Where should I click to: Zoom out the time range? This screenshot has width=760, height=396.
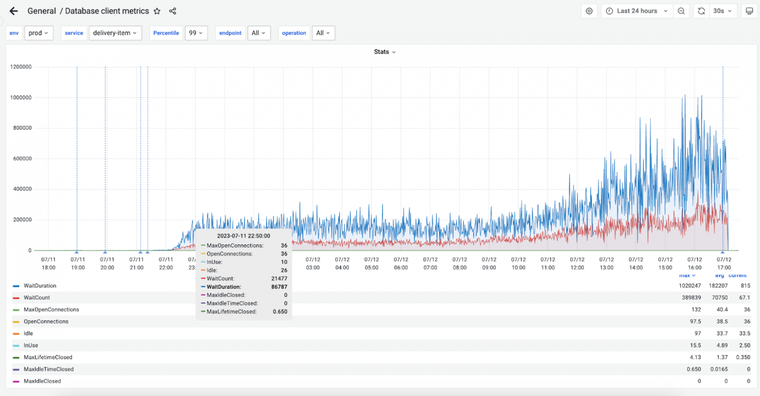(681, 11)
